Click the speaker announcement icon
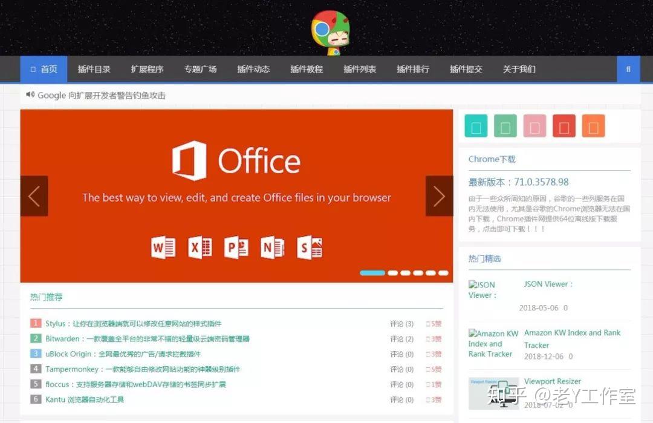This screenshot has height=423, width=653. tap(30, 94)
